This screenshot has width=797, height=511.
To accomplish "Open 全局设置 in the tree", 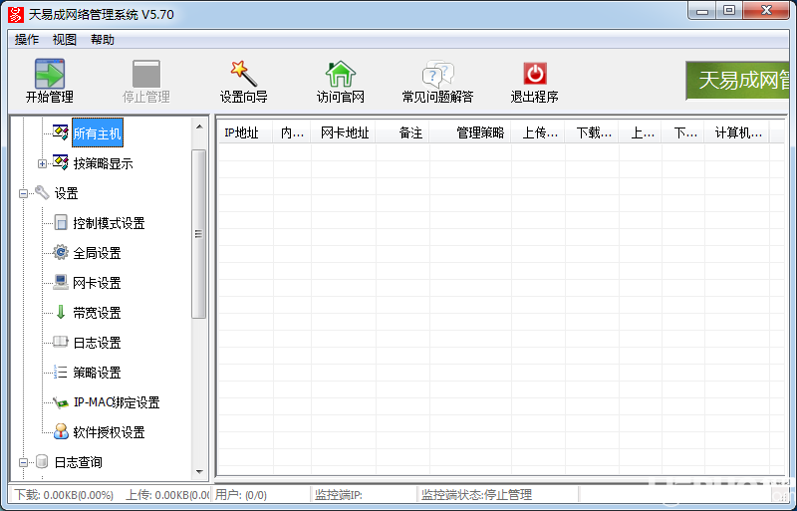I will click(97, 253).
